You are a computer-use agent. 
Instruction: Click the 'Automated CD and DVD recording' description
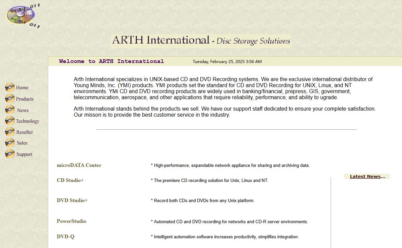click(229, 222)
